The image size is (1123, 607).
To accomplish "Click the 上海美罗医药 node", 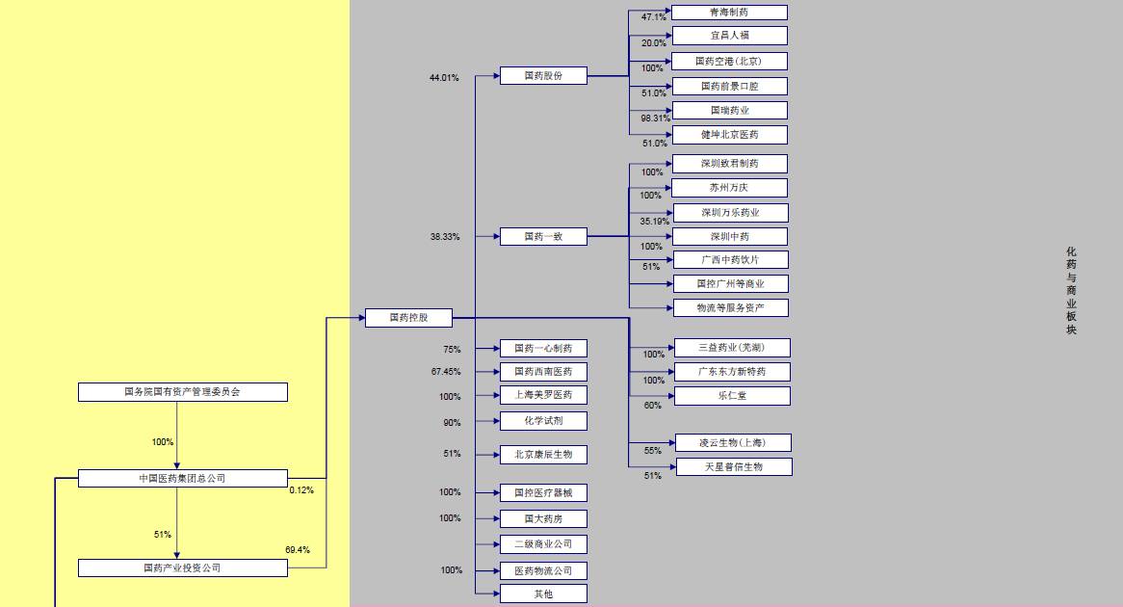I will 543,395.
